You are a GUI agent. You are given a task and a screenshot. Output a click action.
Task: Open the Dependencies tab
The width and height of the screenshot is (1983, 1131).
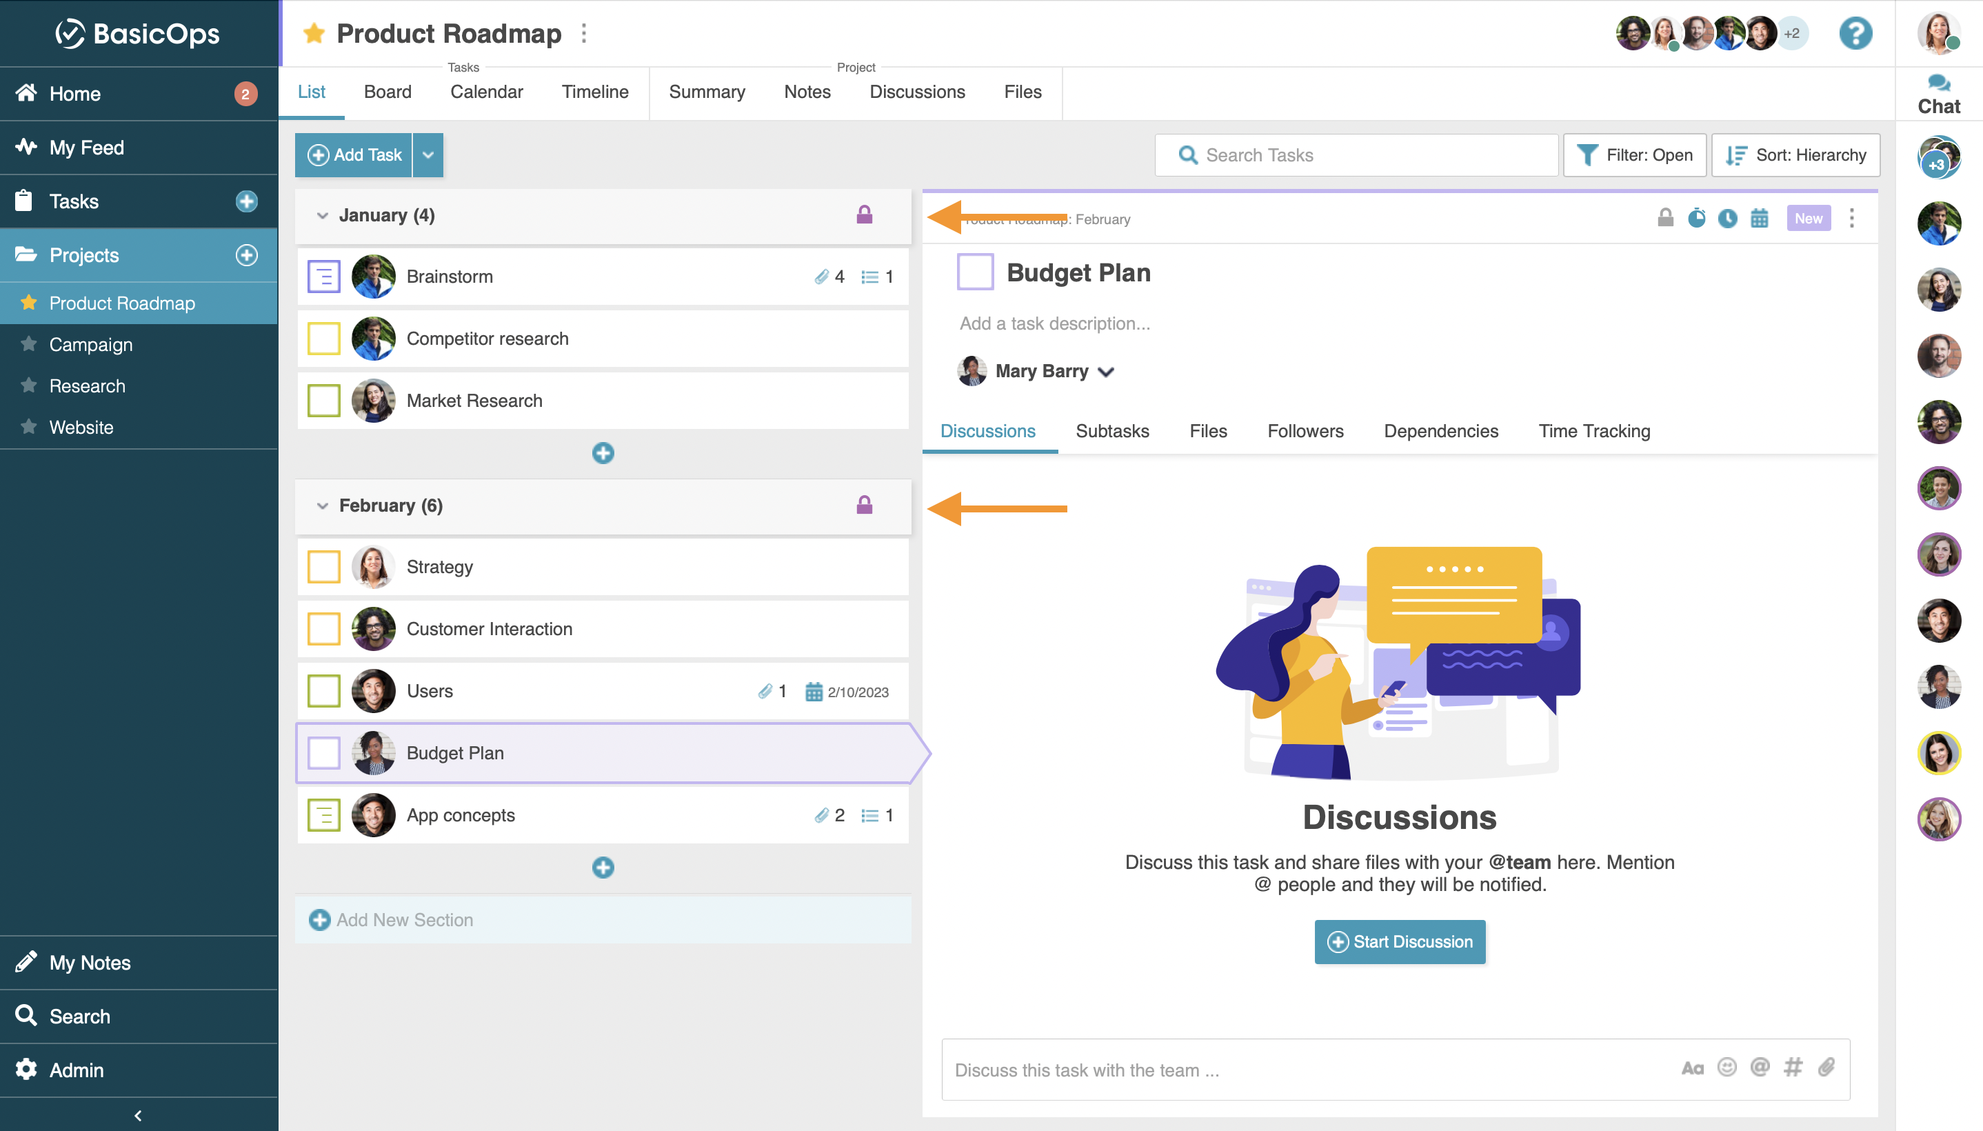tap(1440, 431)
